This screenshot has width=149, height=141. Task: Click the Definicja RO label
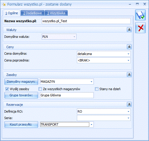pyautogui.click(x=14, y=111)
